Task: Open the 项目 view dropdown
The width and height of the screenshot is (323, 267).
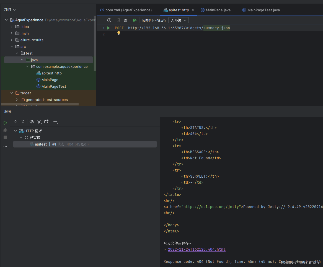Action: click(10, 10)
